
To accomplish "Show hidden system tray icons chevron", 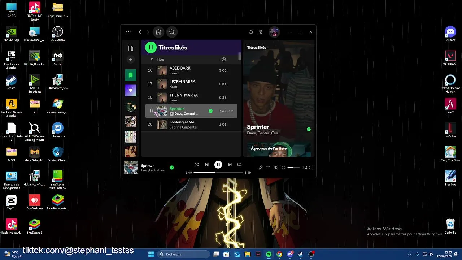I will pyautogui.click(x=409, y=254).
